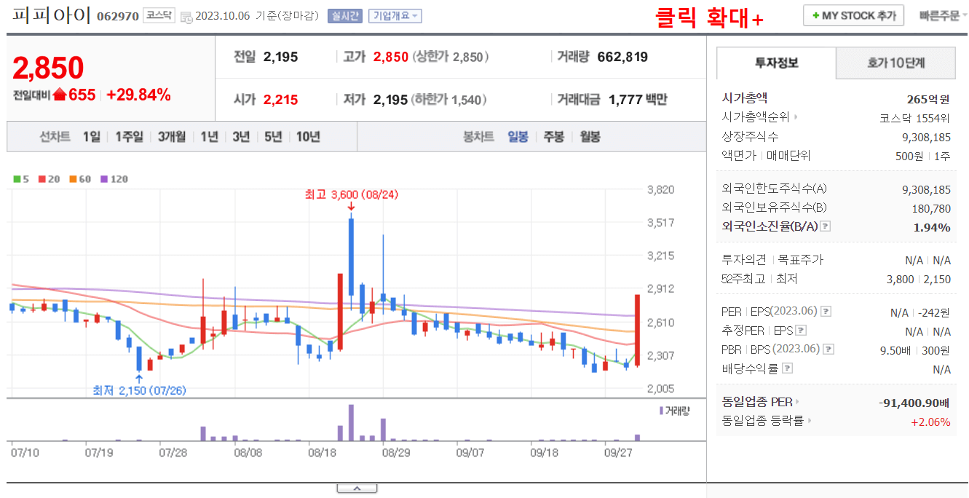Click the stock code 062970
Viewport: 969px width, 498px height.
pos(118,16)
